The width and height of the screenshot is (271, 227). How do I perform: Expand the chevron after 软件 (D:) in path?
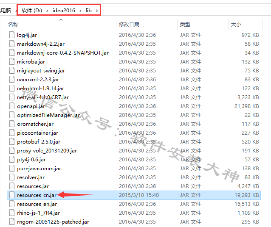(47, 11)
